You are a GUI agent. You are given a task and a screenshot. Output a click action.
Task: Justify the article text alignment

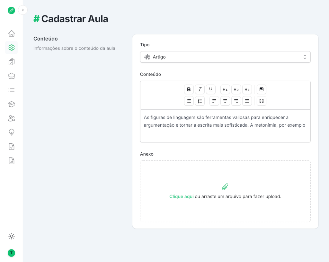(x=247, y=101)
